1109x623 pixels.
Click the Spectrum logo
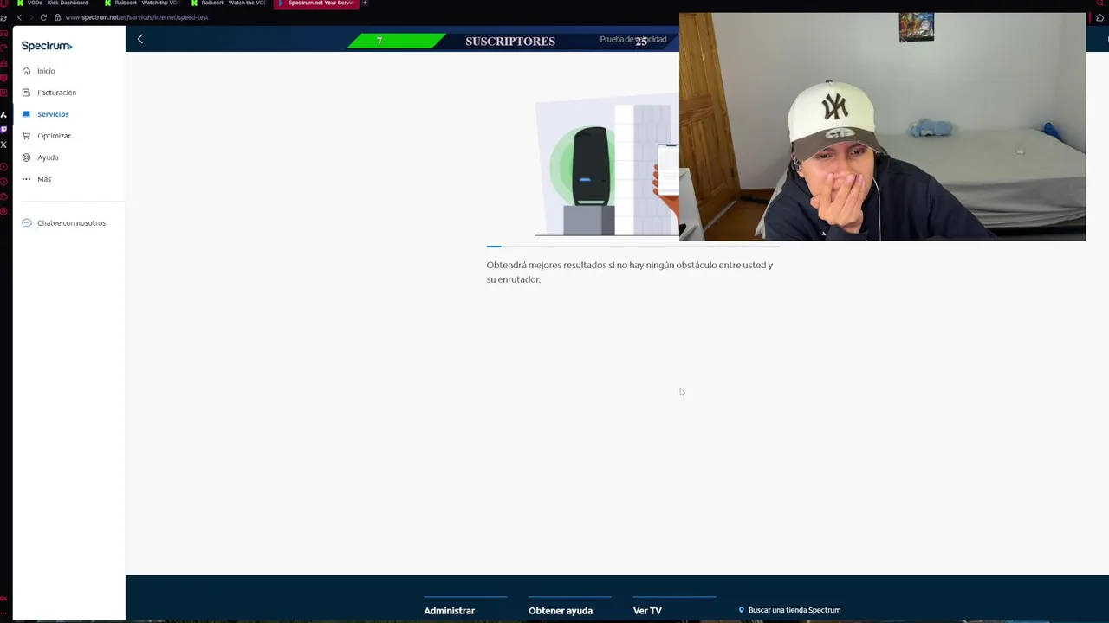(47, 46)
